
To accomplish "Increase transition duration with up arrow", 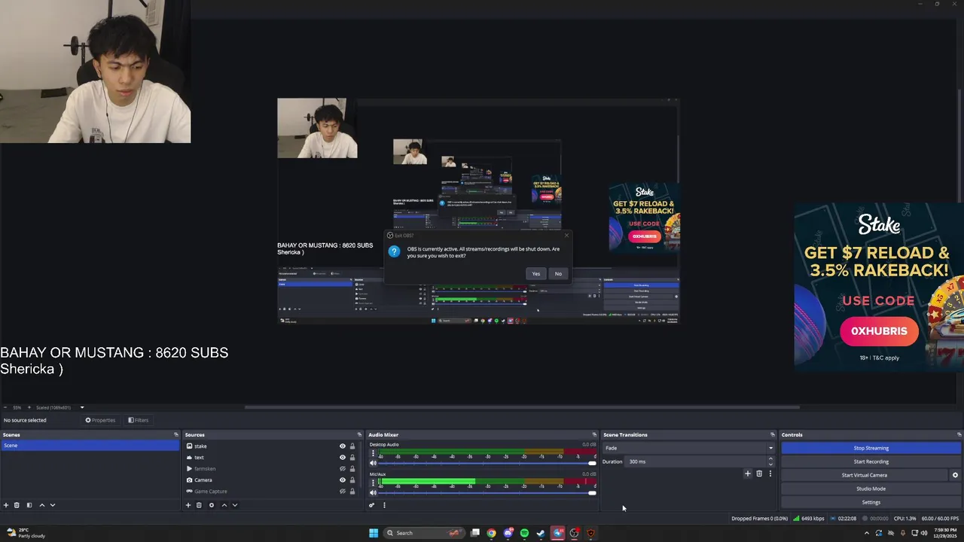I will pos(770,459).
